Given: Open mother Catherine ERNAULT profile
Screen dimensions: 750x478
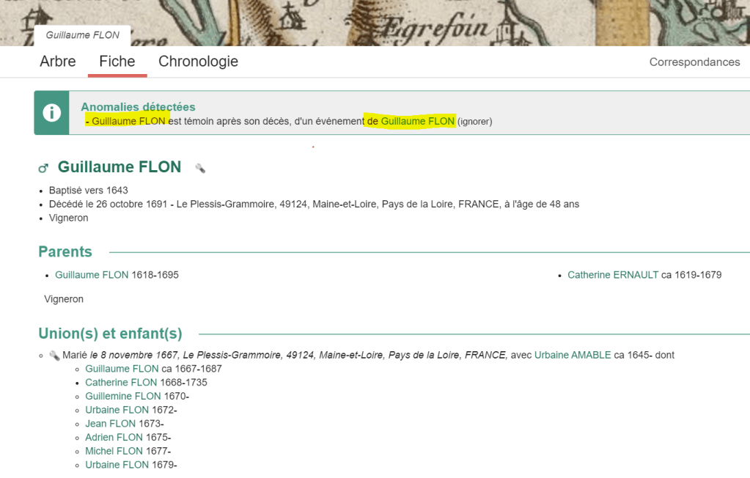Looking at the screenshot, I should click(613, 275).
